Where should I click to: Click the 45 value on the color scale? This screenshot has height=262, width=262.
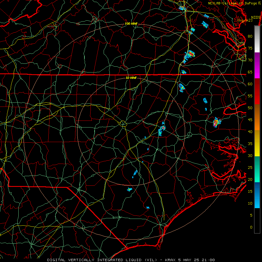[x=250, y=120]
